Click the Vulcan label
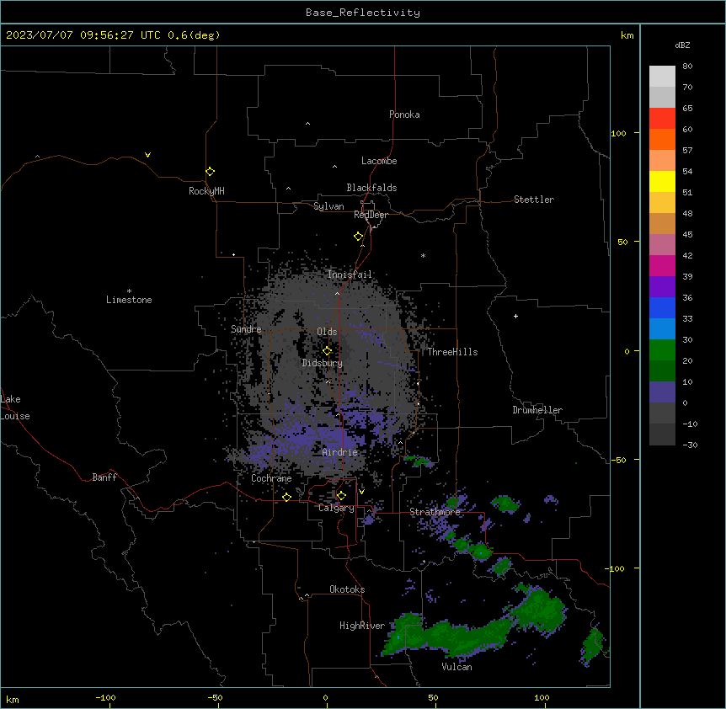This screenshot has width=726, height=709. pos(457,667)
